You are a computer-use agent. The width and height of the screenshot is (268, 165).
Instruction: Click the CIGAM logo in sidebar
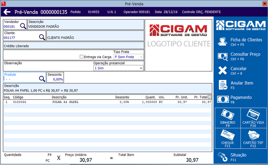point(241,25)
